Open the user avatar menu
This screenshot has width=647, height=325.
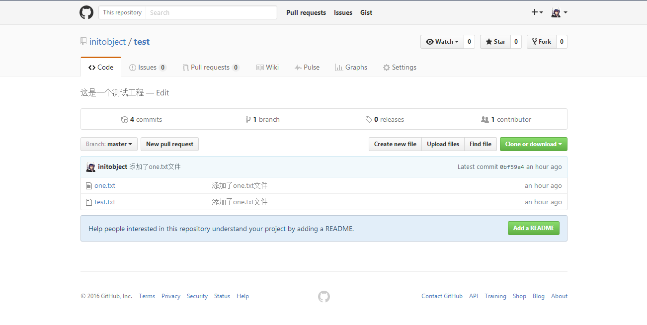(560, 12)
